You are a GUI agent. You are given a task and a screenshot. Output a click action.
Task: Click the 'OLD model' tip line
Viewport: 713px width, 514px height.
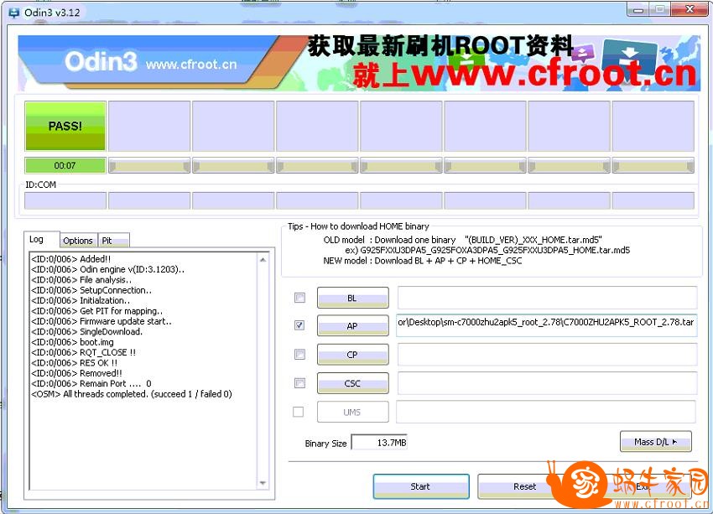pyautogui.click(x=462, y=240)
